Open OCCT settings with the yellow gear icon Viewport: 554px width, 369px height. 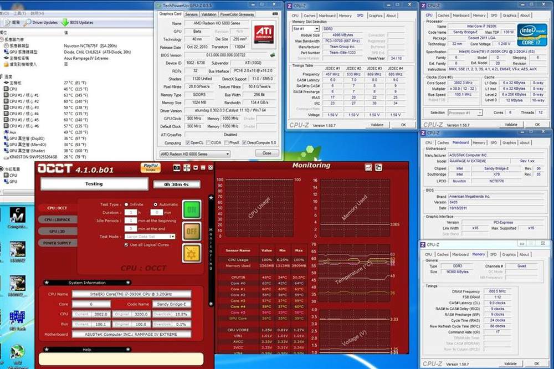click(192, 253)
